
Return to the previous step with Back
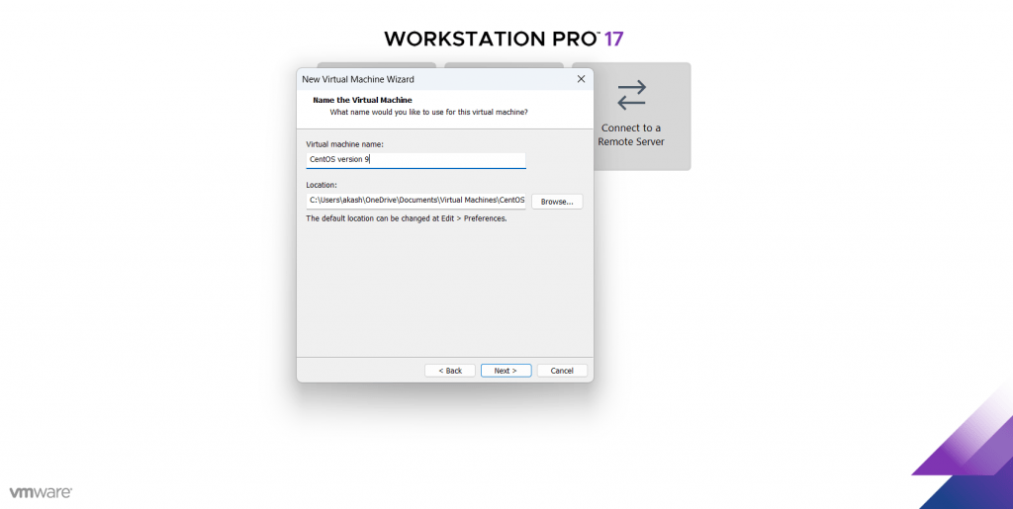click(450, 371)
